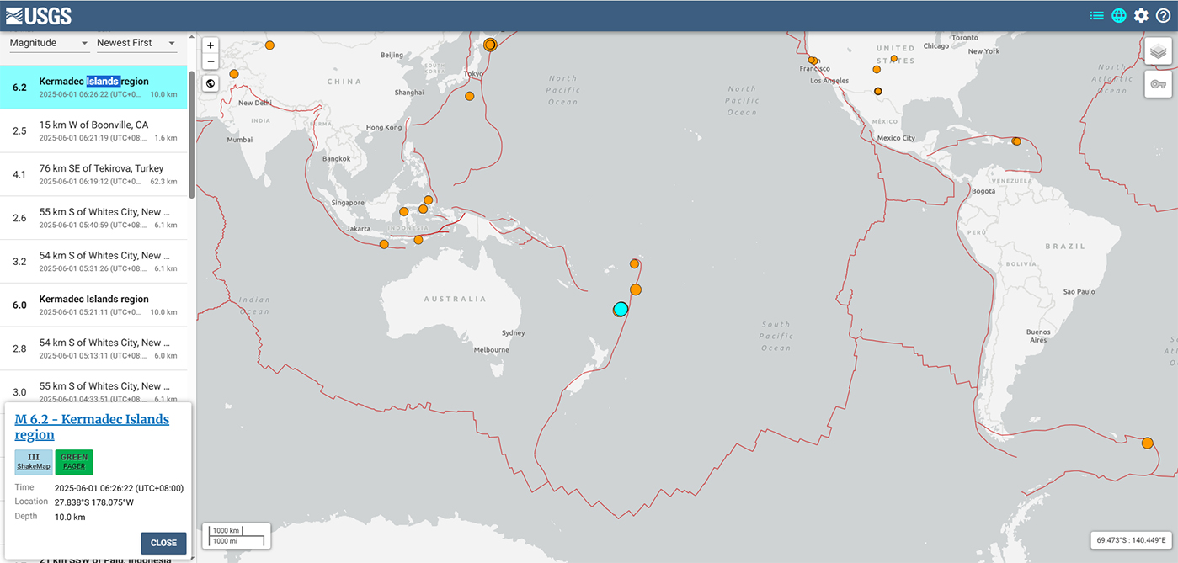1178x563 pixels.
Task: Click the zoom to world globe button
Action: 211,83
